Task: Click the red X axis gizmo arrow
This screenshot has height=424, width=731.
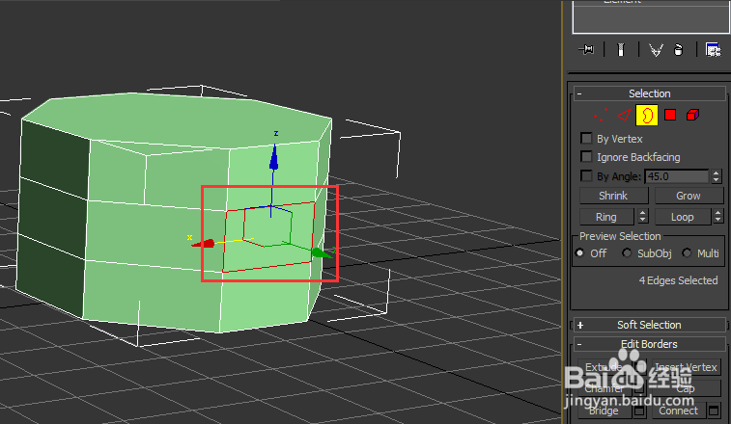Action: point(204,244)
